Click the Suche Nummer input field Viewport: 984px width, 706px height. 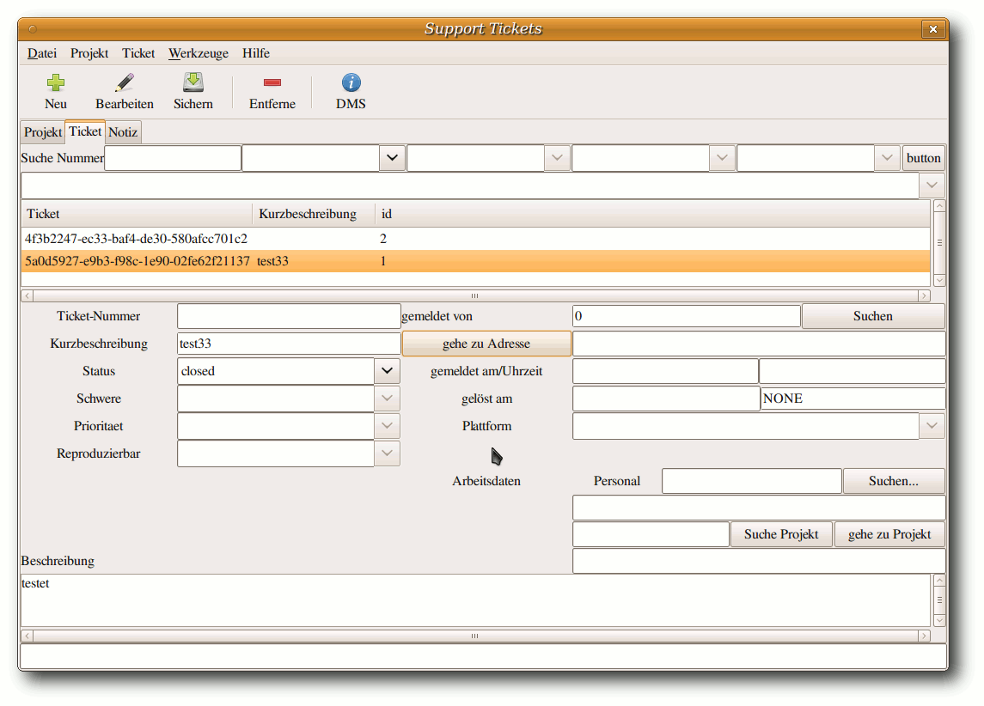click(x=173, y=158)
